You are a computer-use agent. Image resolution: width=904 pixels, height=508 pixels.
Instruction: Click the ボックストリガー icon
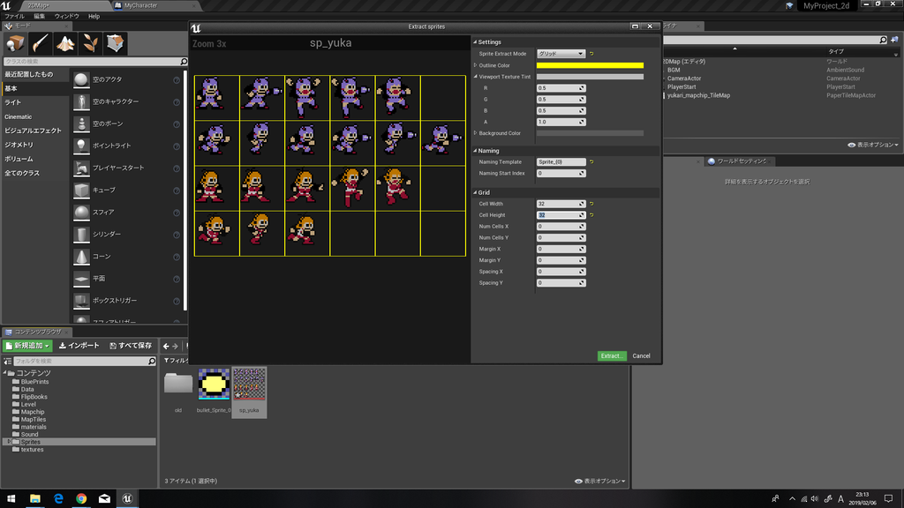tap(81, 301)
